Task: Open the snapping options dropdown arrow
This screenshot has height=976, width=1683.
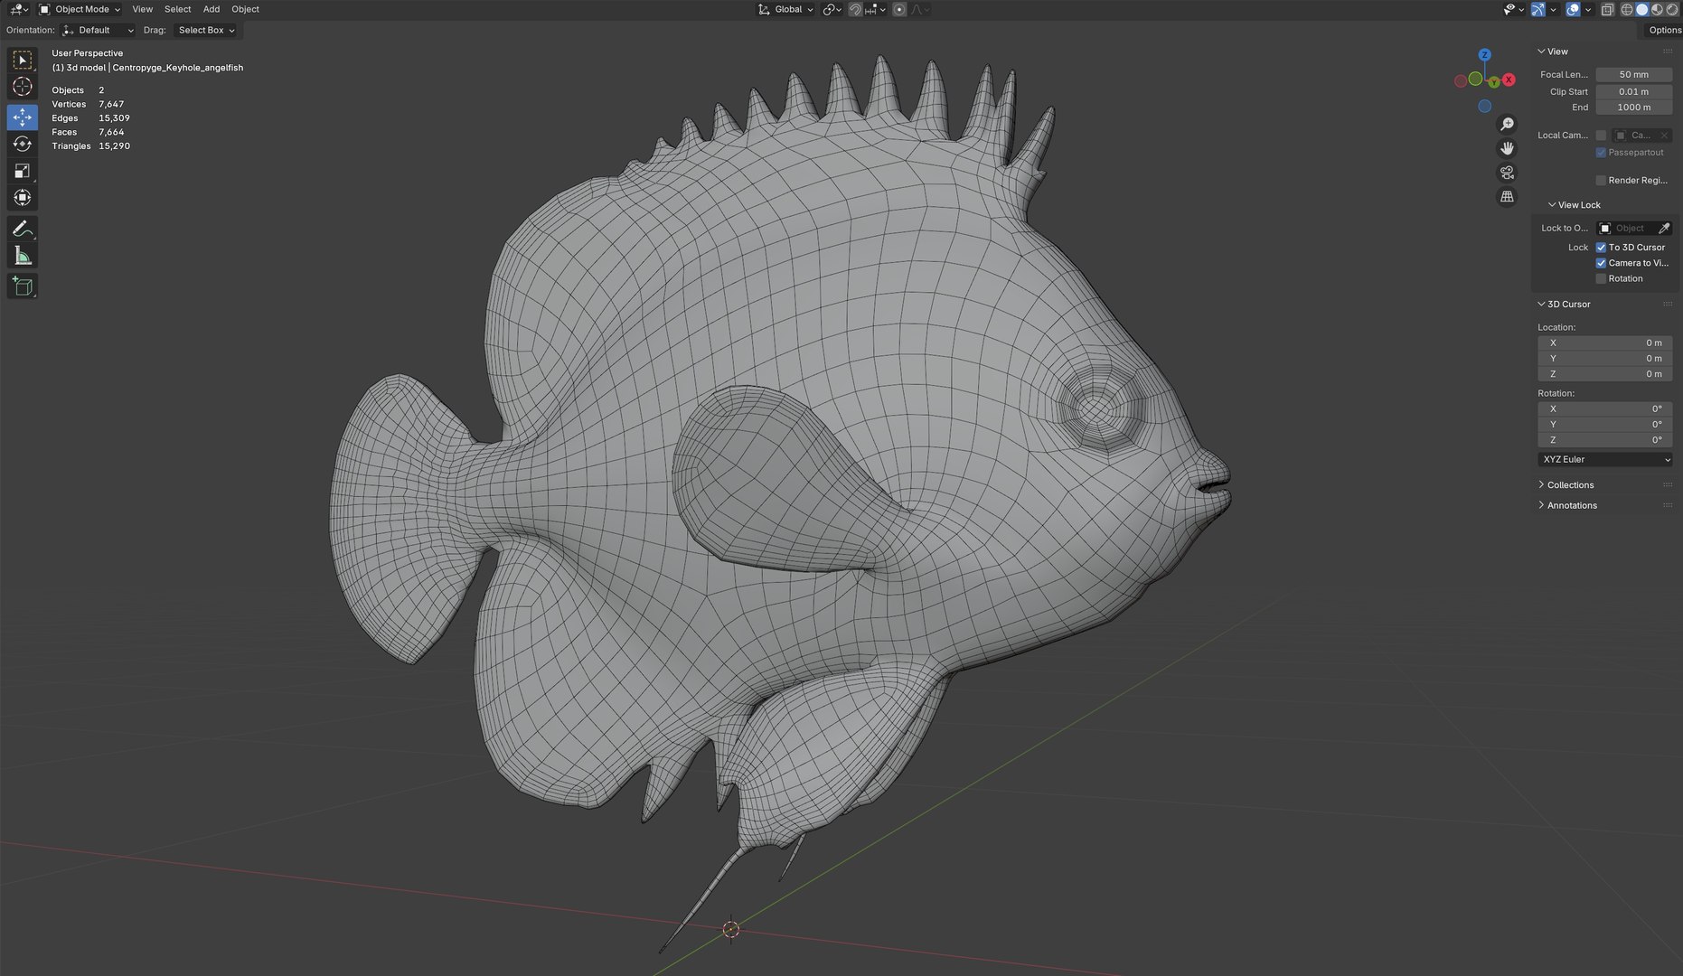Action: click(x=874, y=9)
